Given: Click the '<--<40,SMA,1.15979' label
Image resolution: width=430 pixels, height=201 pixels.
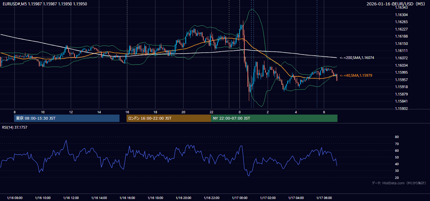Looking at the screenshot, I should 356,76.
